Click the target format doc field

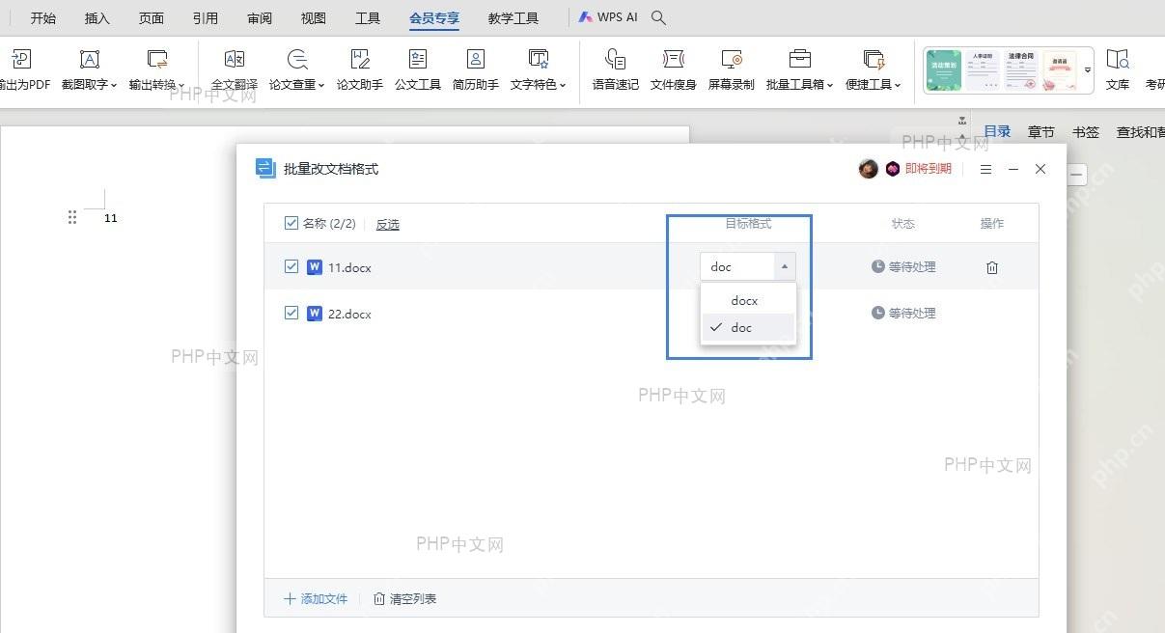point(737,266)
